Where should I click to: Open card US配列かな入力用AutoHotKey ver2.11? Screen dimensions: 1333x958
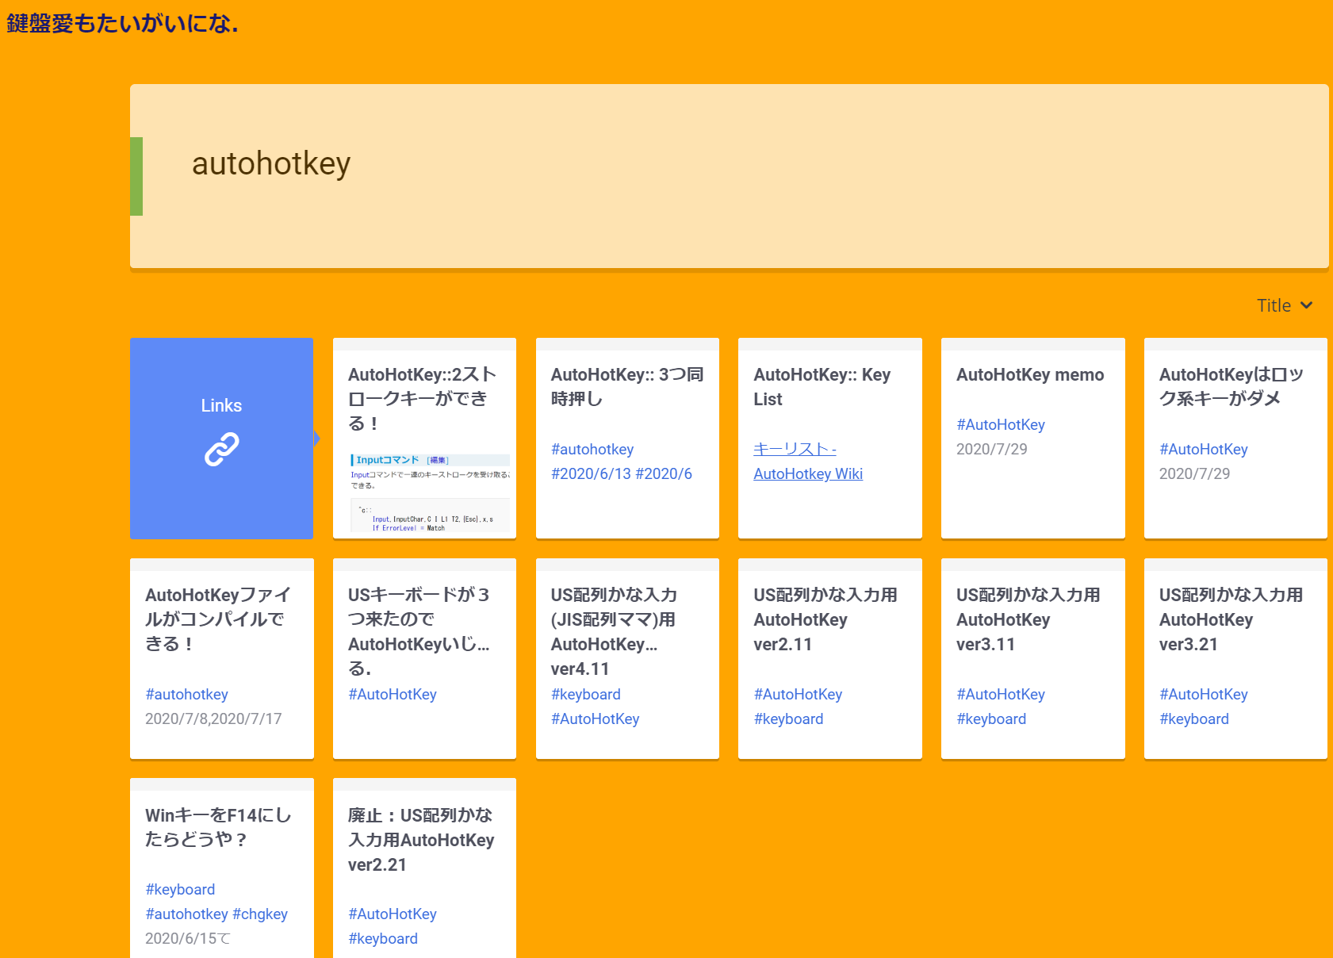click(830, 659)
